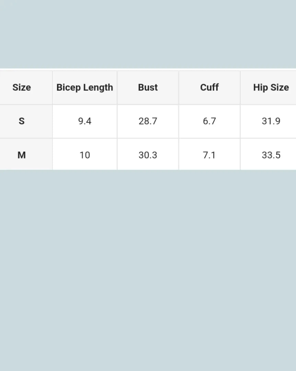
Task: Click the bicep length value 10
Action: [85, 155]
